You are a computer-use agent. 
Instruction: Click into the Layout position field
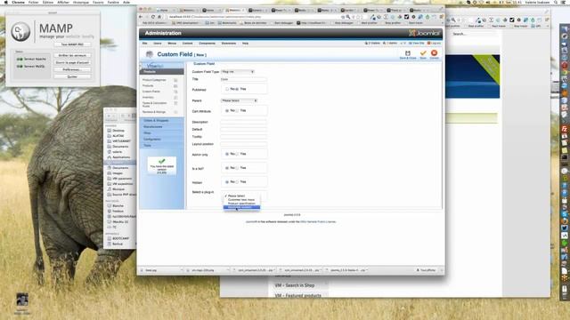(x=243, y=144)
